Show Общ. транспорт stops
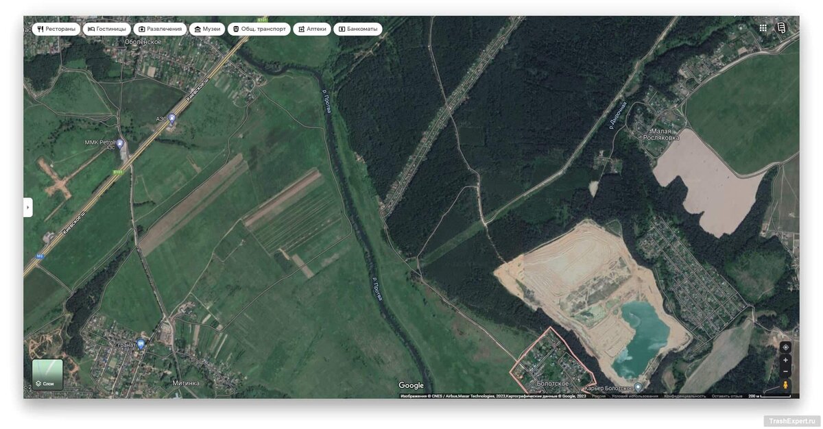Image resolution: width=823 pixels, height=429 pixels. pyautogui.click(x=259, y=29)
